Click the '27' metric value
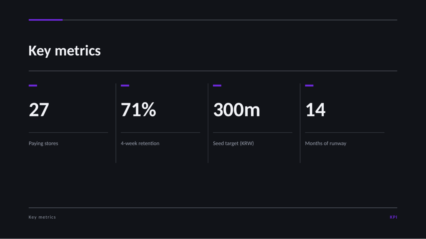Viewport: 426px width, 239px height. pyautogui.click(x=39, y=110)
